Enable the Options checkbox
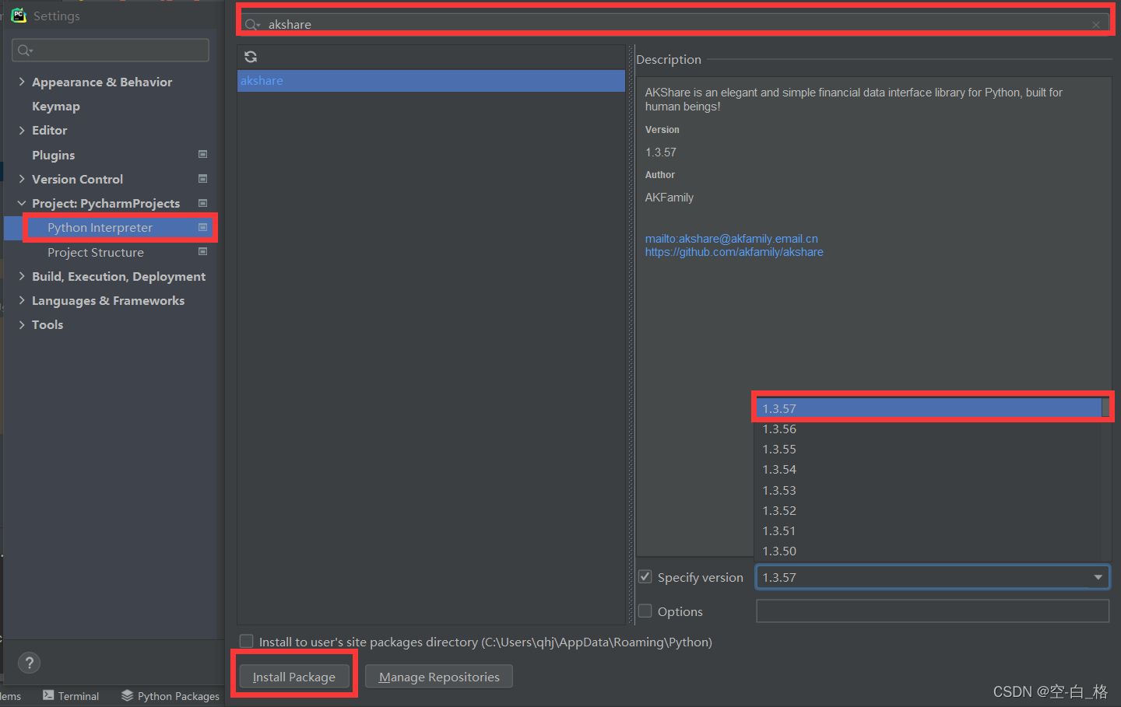The width and height of the screenshot is (1121, 707). coord(645,611)
